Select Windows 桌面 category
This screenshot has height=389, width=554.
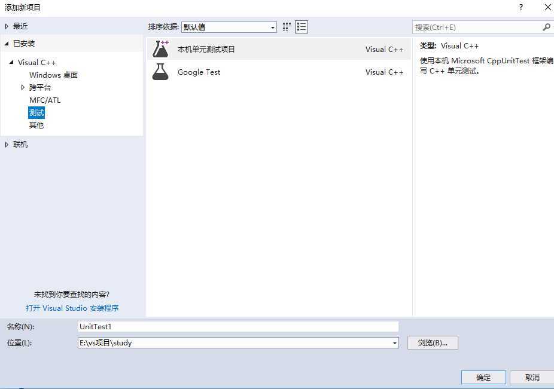point(53,75)
